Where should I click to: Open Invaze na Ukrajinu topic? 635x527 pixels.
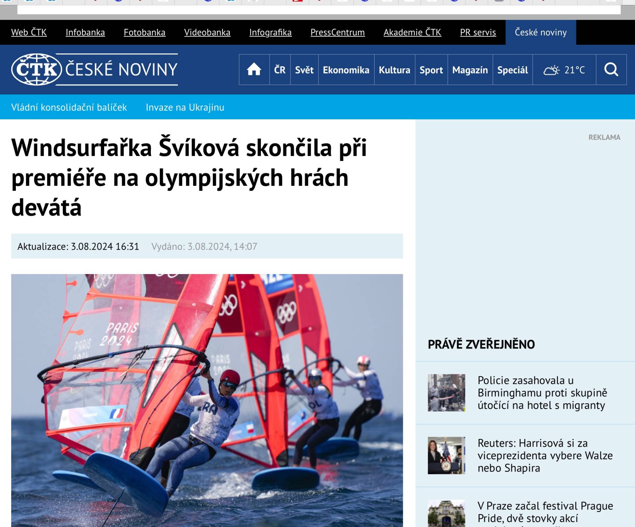pyautogui.click(x=185, y=107)
